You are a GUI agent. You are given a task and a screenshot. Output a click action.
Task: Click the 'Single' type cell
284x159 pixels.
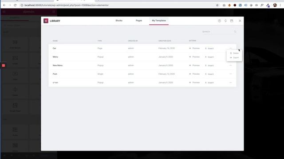click(100, 74)
